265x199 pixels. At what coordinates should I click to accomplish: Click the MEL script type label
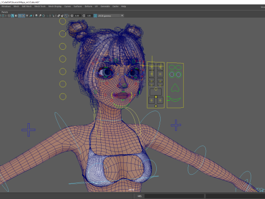click(140, 196)
